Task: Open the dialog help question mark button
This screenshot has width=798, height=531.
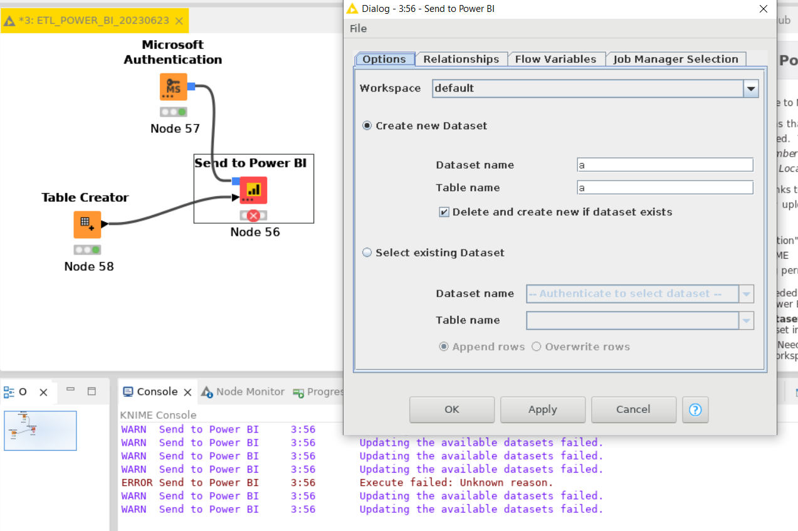Action: [x=695, y=409]
